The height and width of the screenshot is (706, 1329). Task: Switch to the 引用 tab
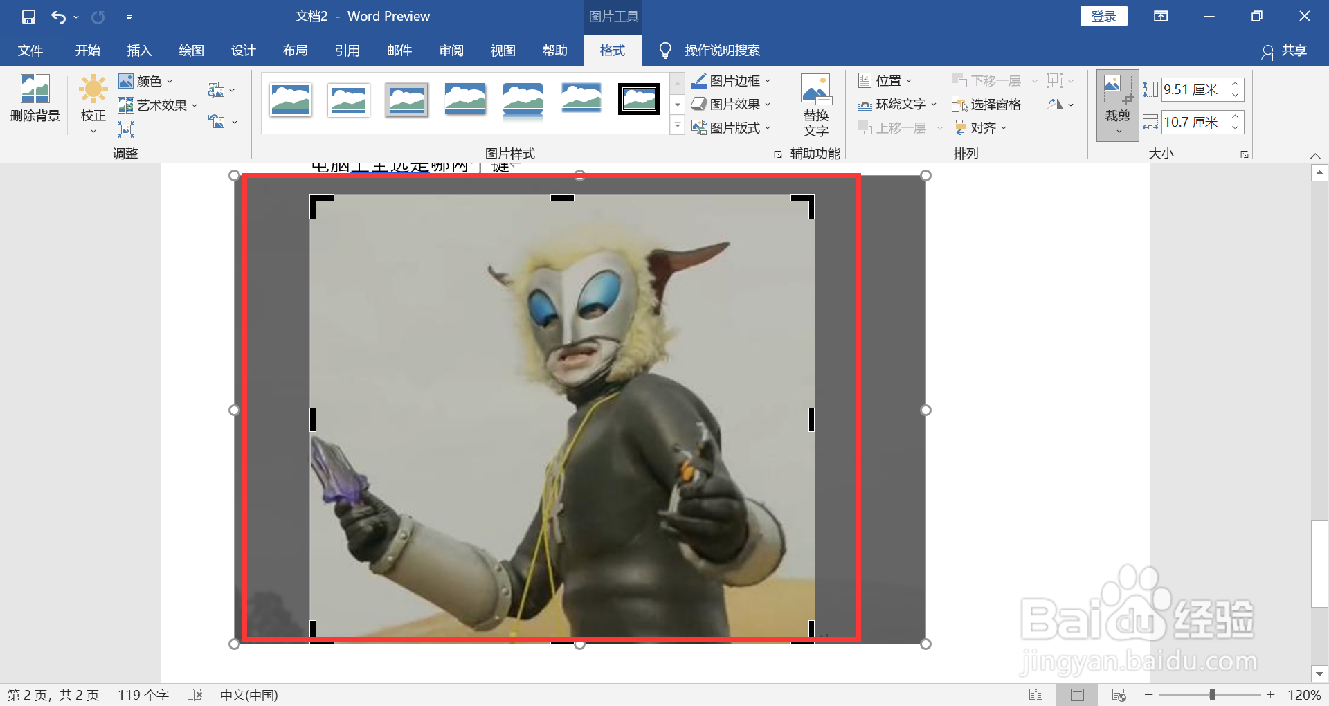[347, 51]
